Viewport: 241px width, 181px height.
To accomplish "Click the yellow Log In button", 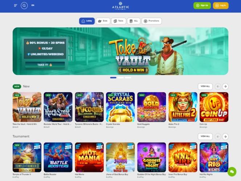I will click(x=221, y=5).
